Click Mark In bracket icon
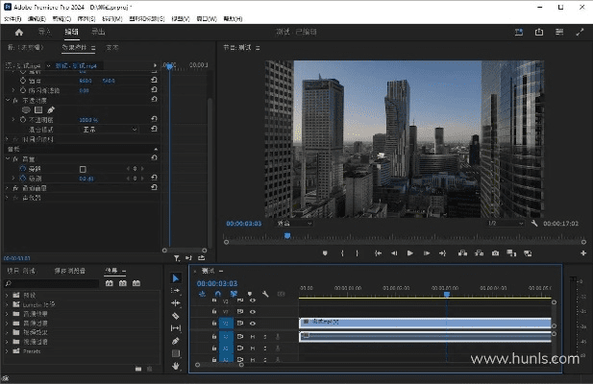Screen dimensions: 593x384 coord(342,253)
